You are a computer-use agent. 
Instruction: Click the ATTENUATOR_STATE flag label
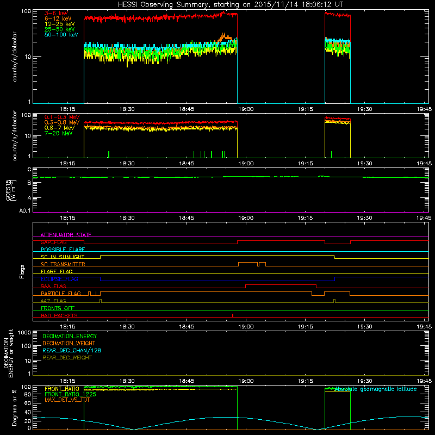(66, 235)
